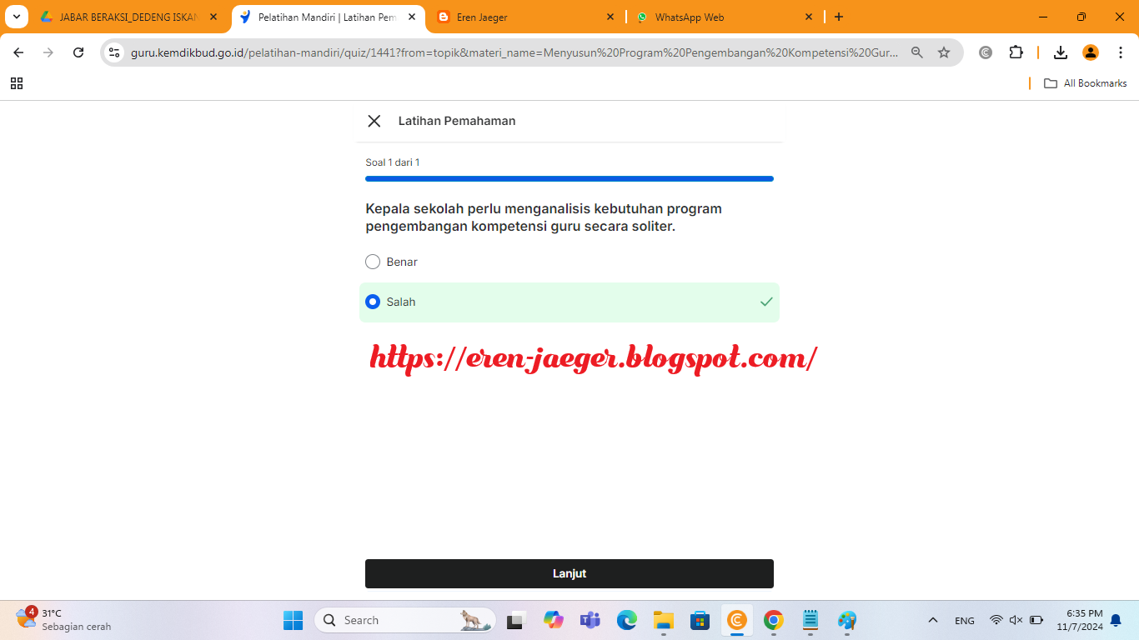Open Microsoft Store from taskbar
The height and width of the screenshot is (640, 1139).
tap(700, 620)
